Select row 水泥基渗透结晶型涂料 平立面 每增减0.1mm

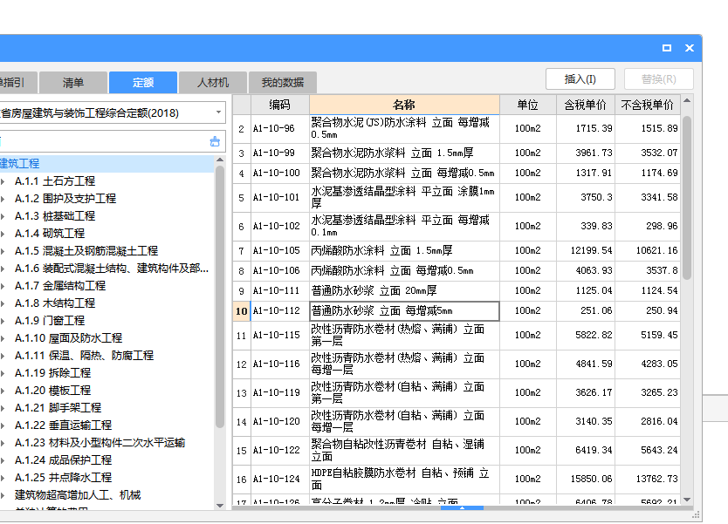[x=404, y=227]
